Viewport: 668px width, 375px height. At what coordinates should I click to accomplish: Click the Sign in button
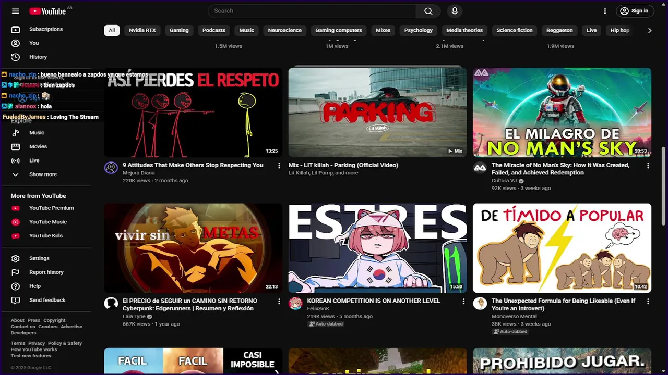pyautogui.click(x=635, y=11)
